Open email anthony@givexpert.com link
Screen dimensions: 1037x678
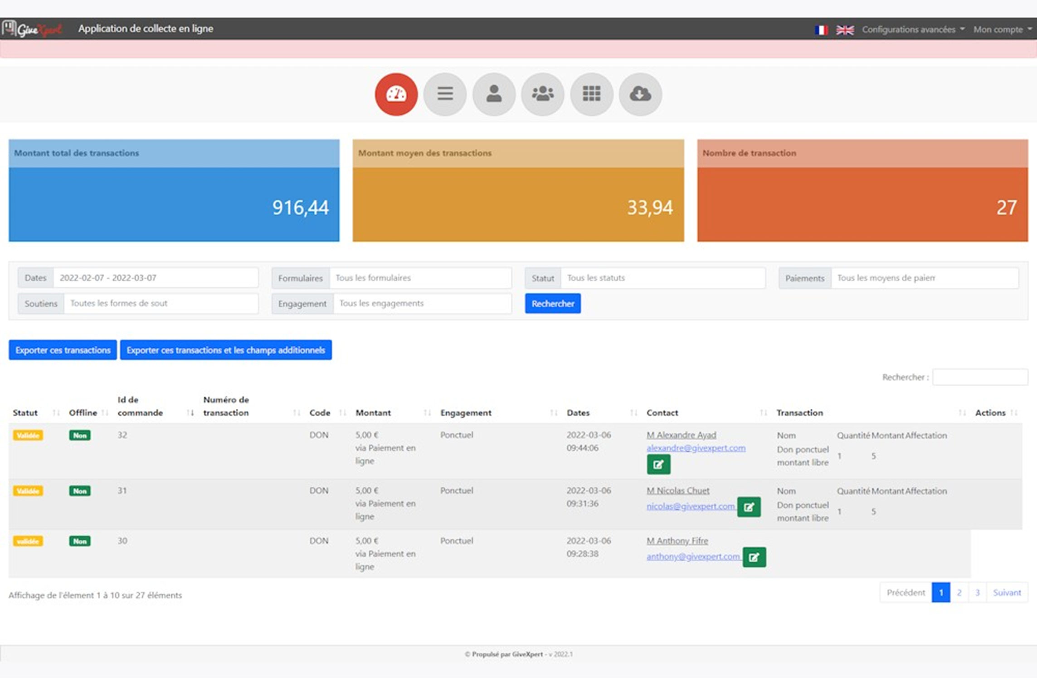tap(693, 556)
